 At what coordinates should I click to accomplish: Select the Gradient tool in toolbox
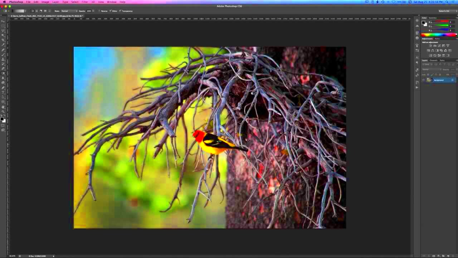[x=3, y=73]
